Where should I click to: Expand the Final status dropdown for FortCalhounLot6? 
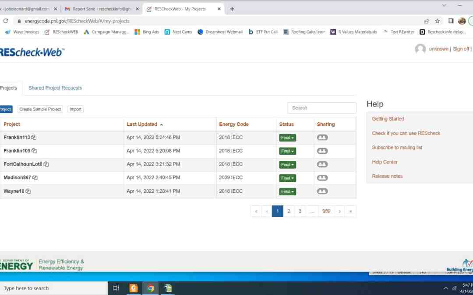click(287, 165)
